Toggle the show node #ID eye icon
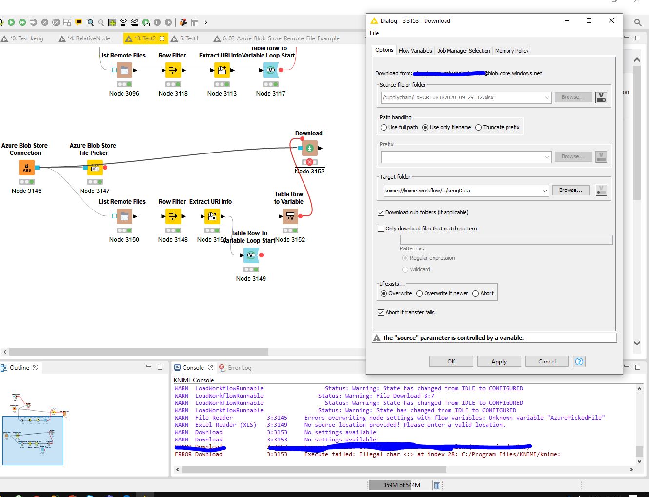Screen dimensions: 649x497 [123, 22]
